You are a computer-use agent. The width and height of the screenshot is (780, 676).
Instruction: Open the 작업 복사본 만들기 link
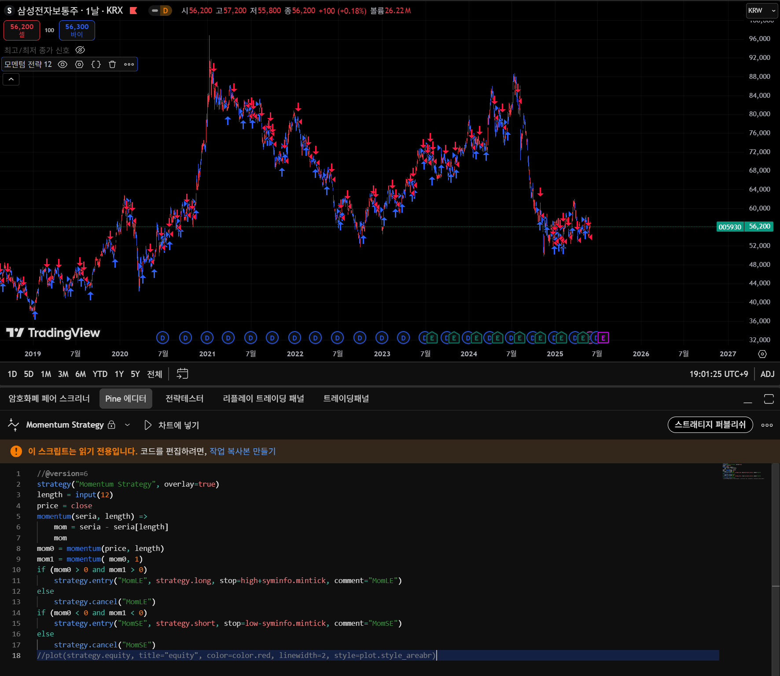[242, 451]
